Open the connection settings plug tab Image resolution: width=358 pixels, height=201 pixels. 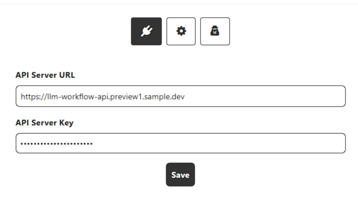point(146,31)
